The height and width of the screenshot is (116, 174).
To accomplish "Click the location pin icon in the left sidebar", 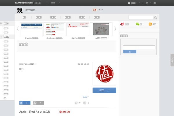I will pos(1,23).
